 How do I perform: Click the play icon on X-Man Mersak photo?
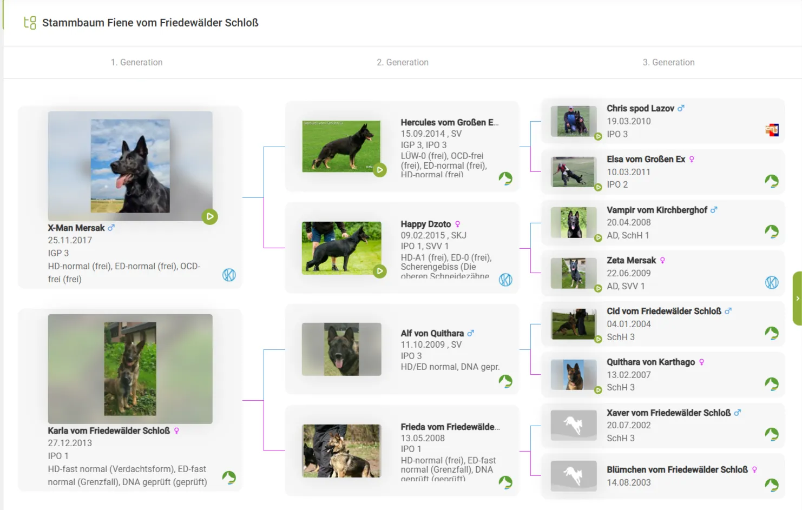(209, 217)
